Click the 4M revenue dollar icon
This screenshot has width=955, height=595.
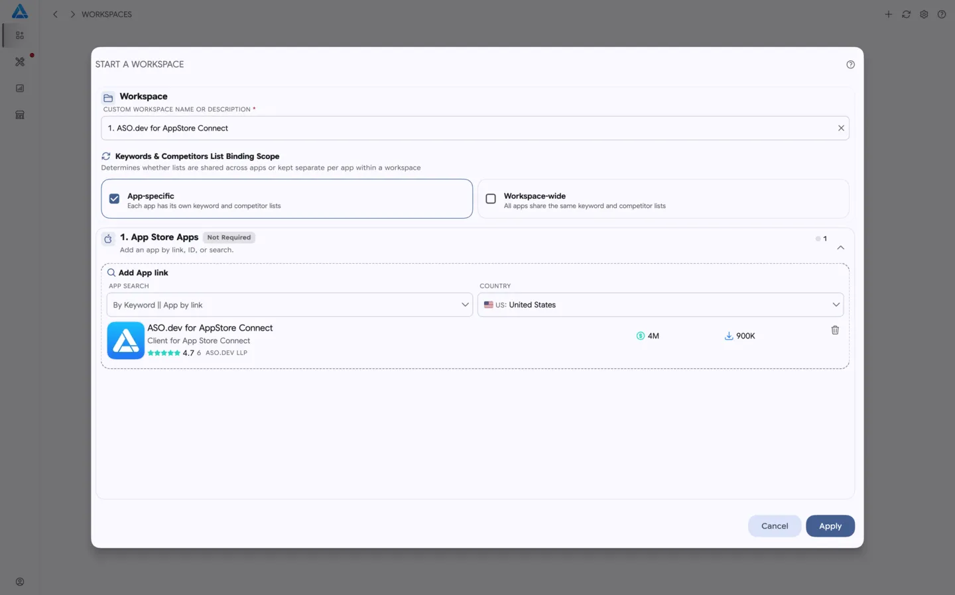pos(641,336)
